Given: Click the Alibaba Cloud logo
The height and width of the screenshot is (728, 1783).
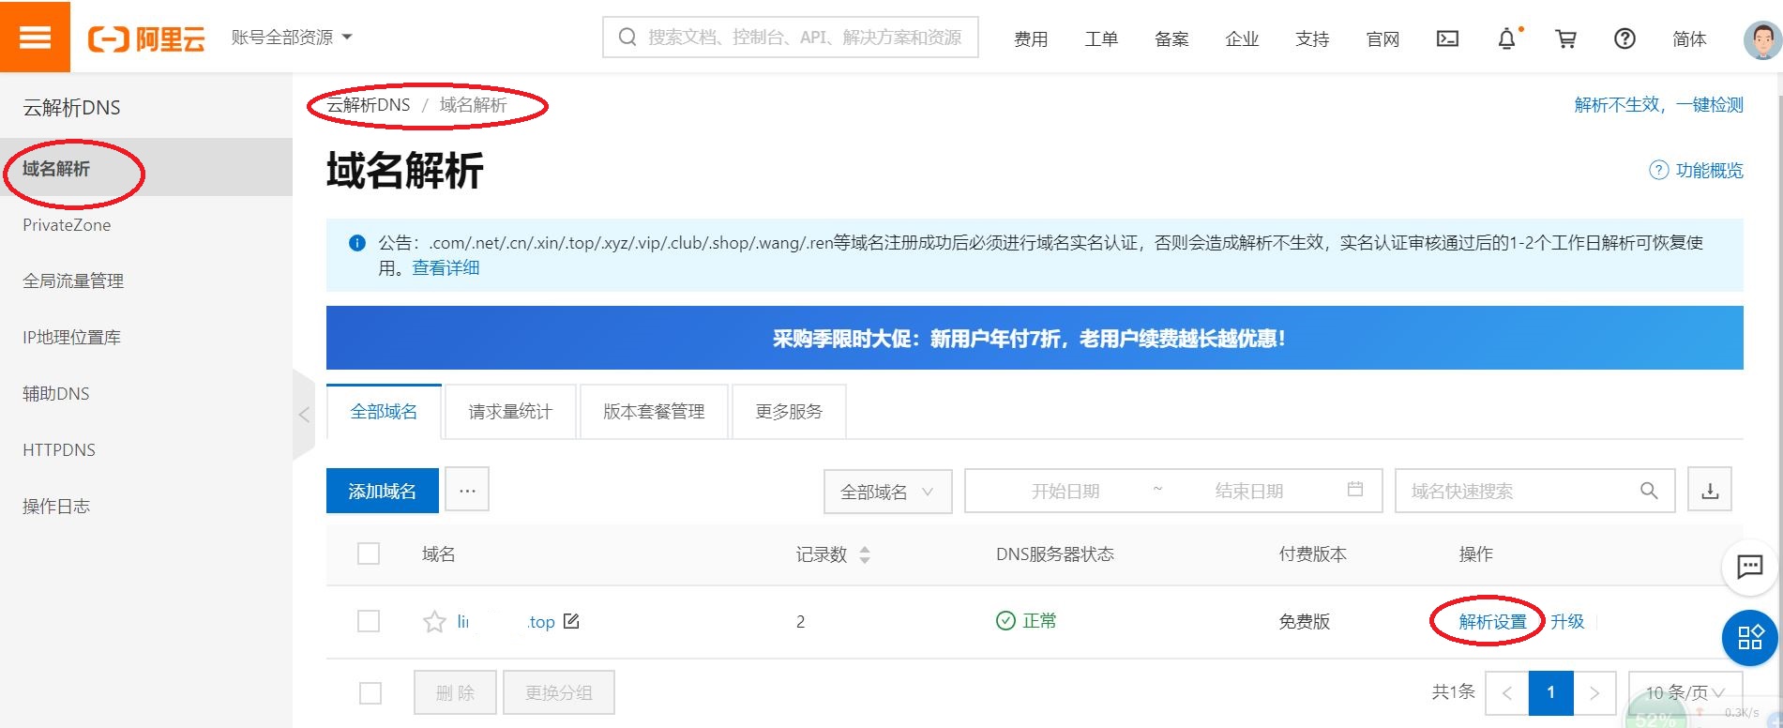Looking at the screenshot, I should coord(146,38).
